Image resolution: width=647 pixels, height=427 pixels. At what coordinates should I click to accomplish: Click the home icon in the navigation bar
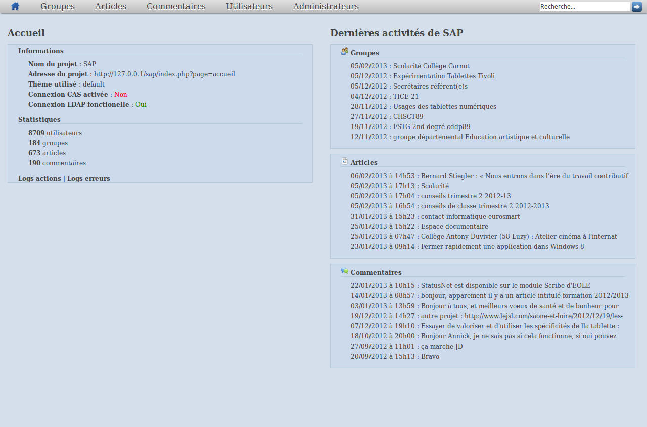coord(14,6)
